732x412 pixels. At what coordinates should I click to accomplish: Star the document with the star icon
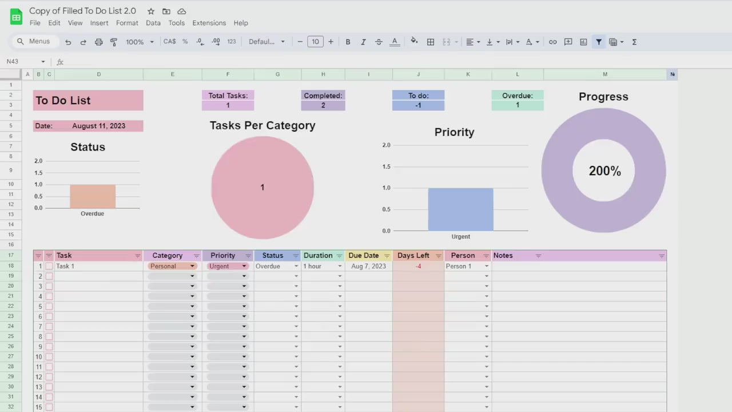point(151,11)
